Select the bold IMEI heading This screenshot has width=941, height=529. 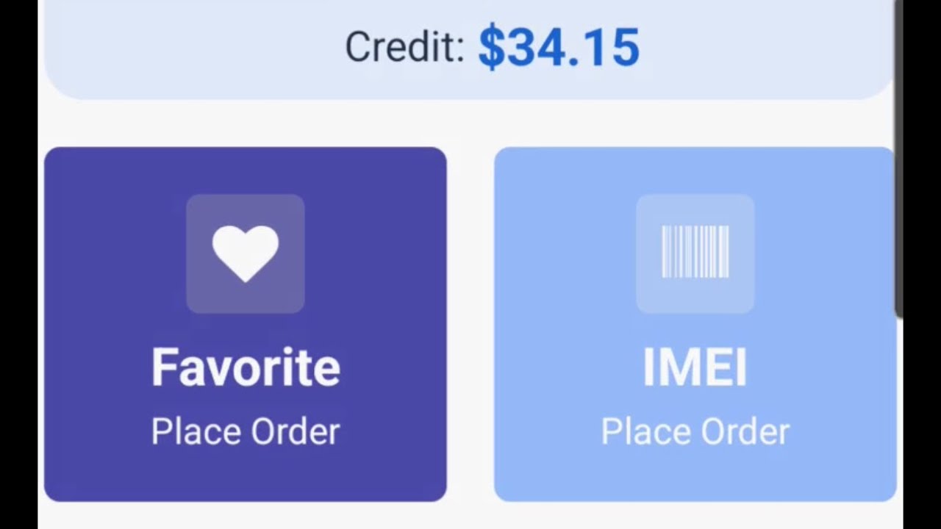(x=695, y=367)
